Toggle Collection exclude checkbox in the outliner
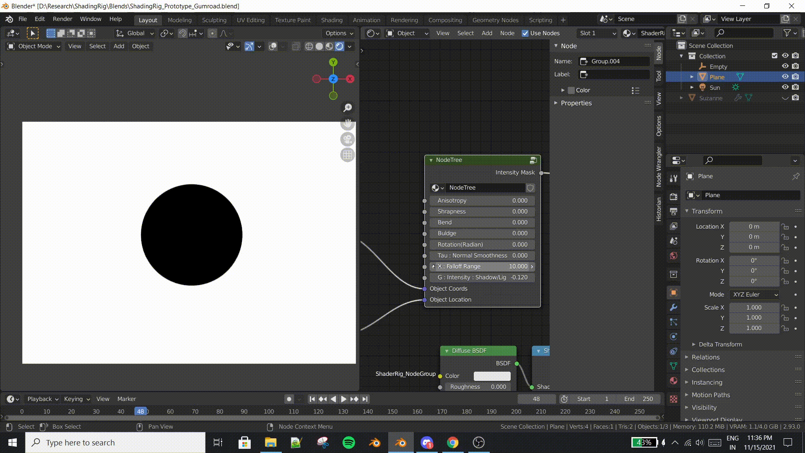This screenshot has width=805, height=453. tap(774, 56)
